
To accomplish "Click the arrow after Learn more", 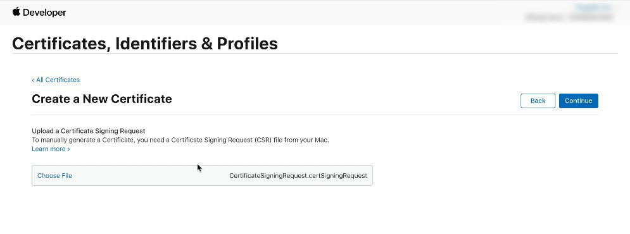I will (x=69, y=149).
